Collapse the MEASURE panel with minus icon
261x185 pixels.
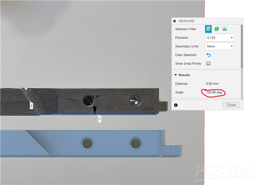[175, 21]
